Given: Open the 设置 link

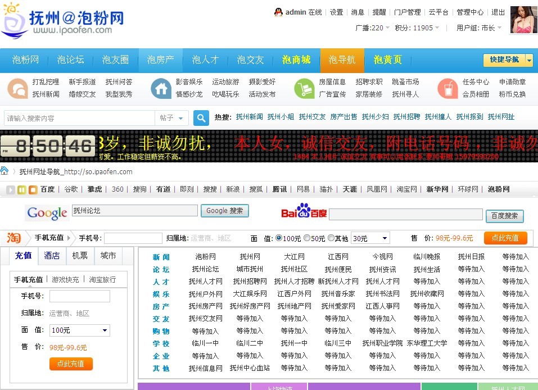Looking at the screenshot, I should [336, 12].
